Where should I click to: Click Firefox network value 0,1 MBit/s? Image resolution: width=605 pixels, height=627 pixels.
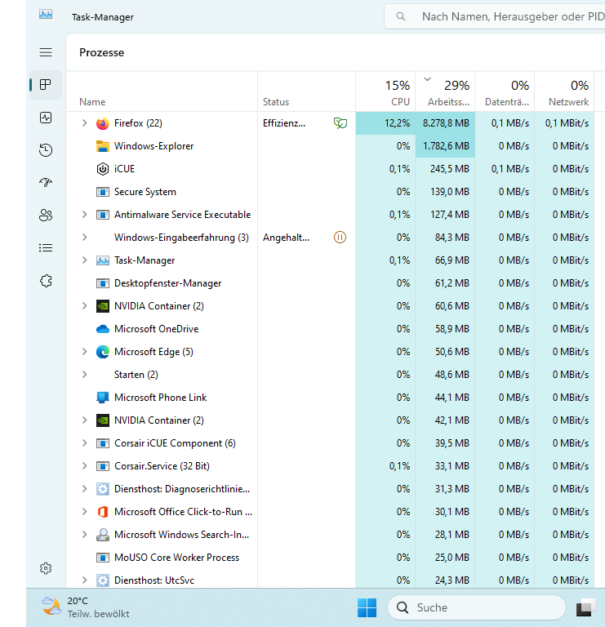567,123
